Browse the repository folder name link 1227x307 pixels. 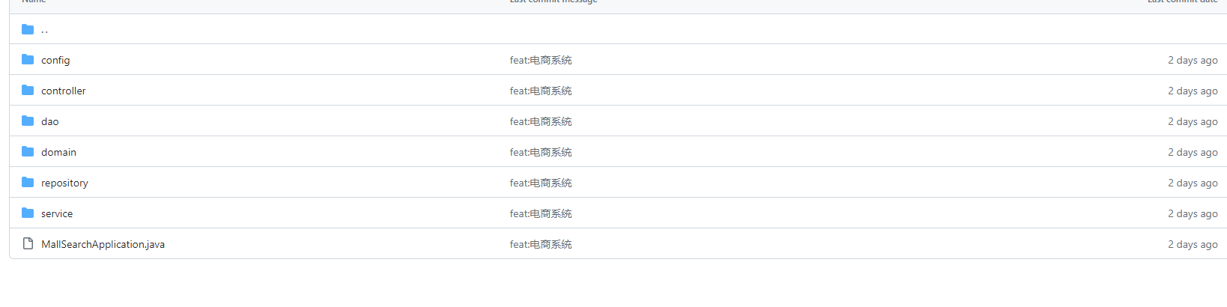point(64,183)
